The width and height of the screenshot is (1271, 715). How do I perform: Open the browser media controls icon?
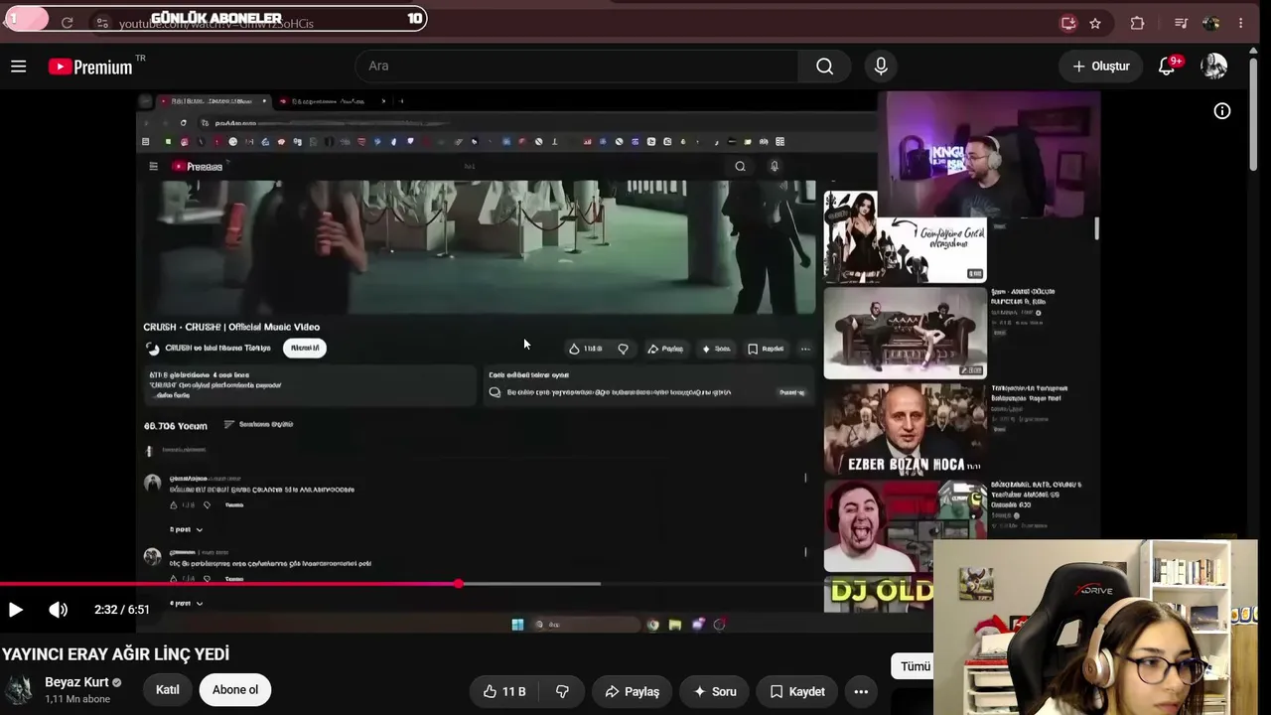click(1181, 23)
